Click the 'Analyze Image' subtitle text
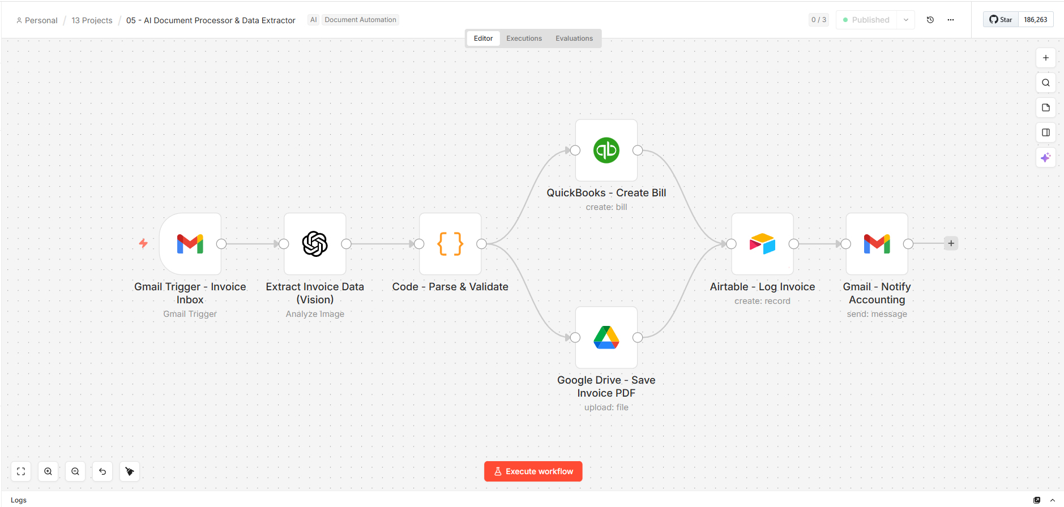Screen dimensions: 1064x507 (x=315, y=314)
